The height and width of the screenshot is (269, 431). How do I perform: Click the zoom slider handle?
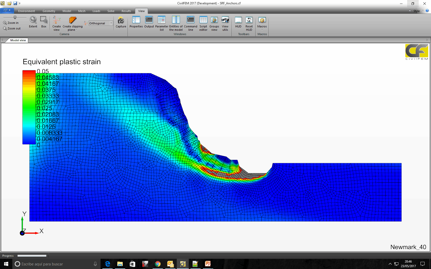click(x=15, y=17)
